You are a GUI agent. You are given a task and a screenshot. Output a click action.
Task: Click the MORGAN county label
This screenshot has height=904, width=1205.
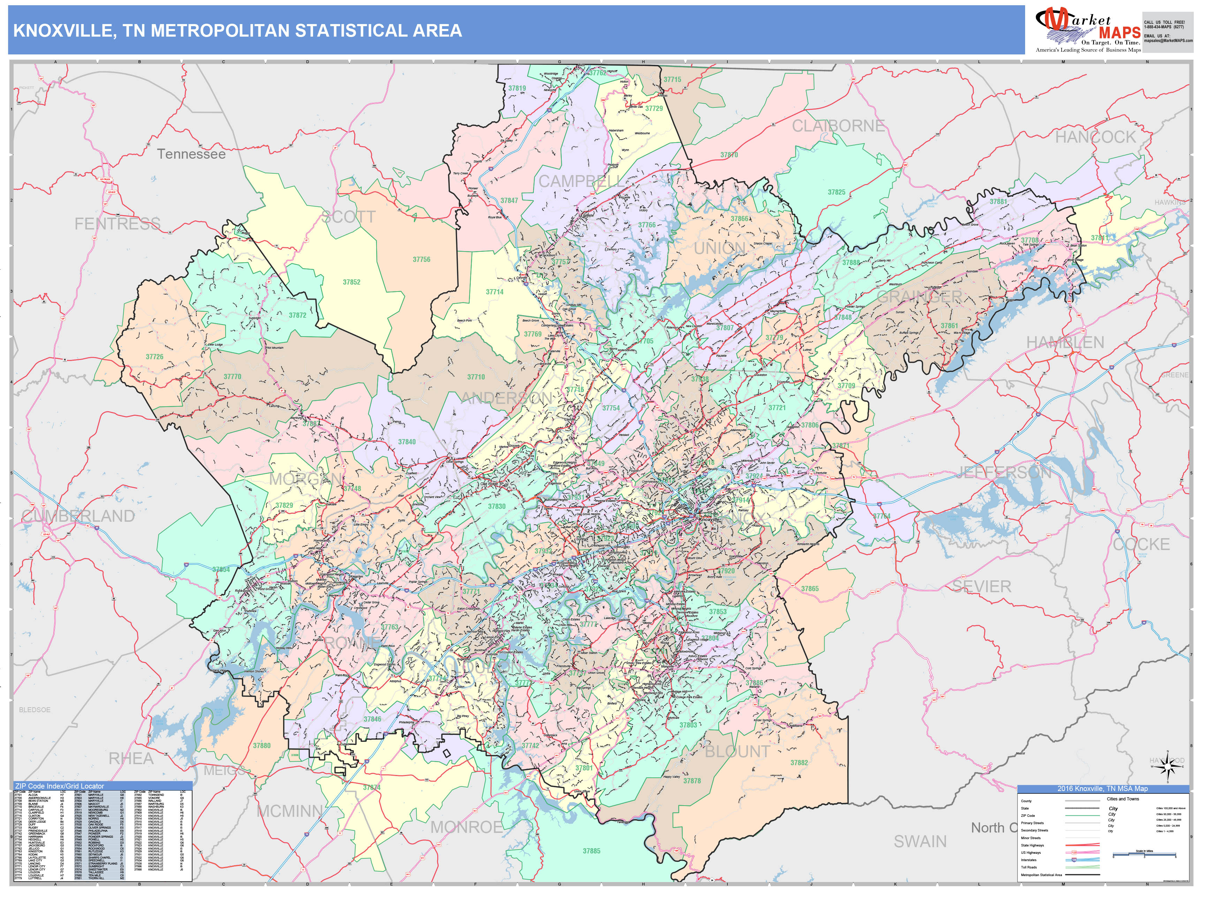pos(305,479)
